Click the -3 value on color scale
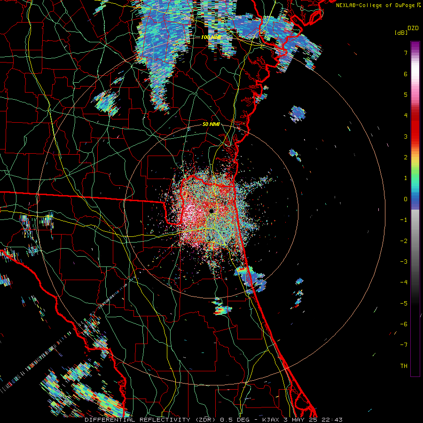The image size is (423, 423). point(404,261)
